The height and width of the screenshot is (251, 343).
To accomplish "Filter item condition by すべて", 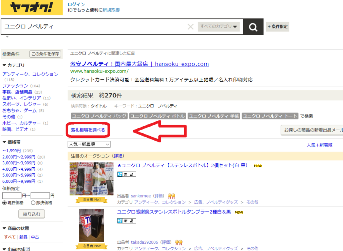I will click(10, 237).
